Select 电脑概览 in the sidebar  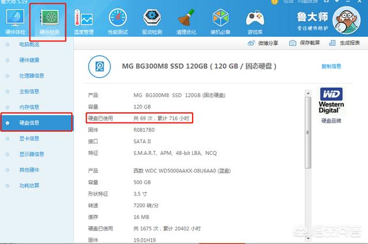pyautogui.click(x=29, y=44)
